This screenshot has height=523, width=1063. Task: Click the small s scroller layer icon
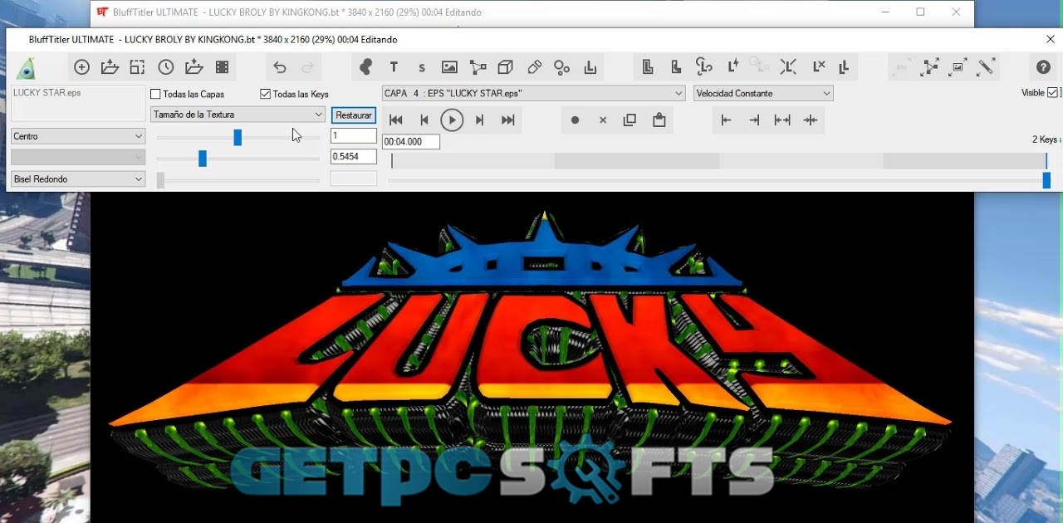[x=422, y=68]
